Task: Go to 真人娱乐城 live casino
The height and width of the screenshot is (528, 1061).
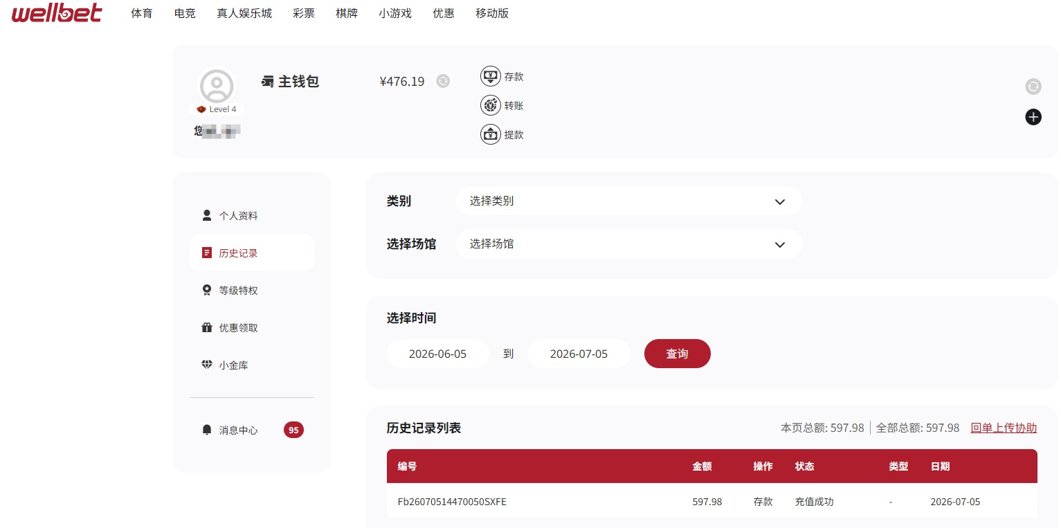Action: (x=244, y=13)
